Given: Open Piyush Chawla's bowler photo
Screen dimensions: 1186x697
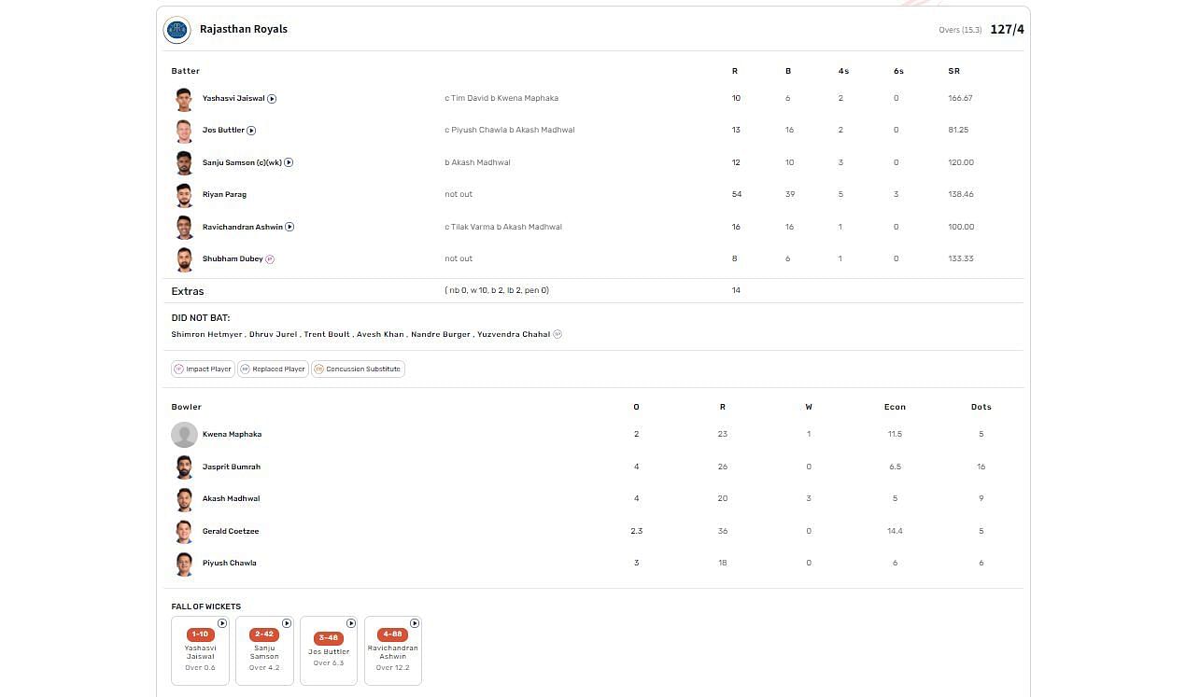Looking at the screenshot, I should click(184, 564).
